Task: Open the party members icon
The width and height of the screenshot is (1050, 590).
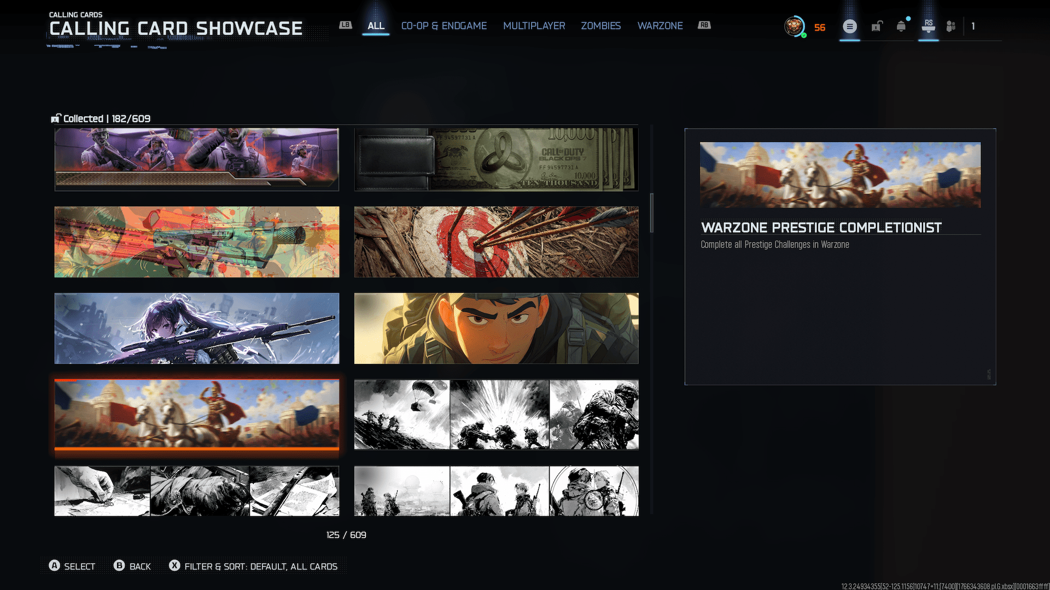Action: tap(951, 26)
